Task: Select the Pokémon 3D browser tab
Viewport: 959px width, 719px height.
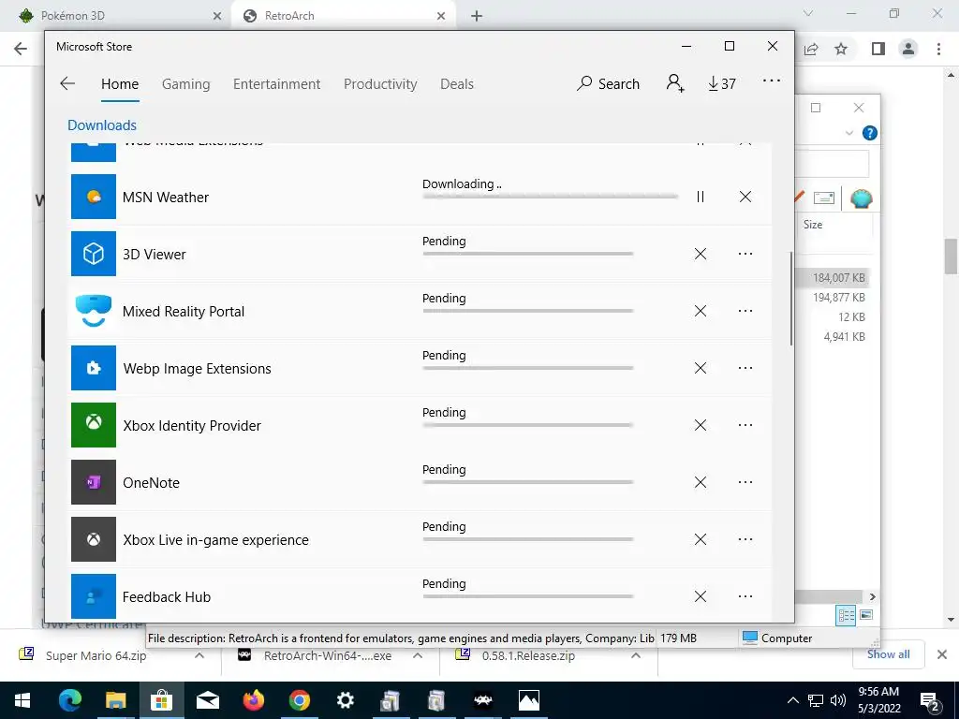Action: (120, 16)
